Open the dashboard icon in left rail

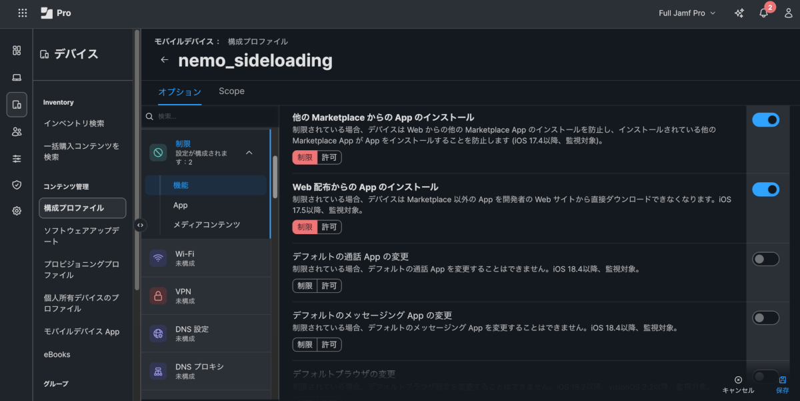click(x=17, y=50)
